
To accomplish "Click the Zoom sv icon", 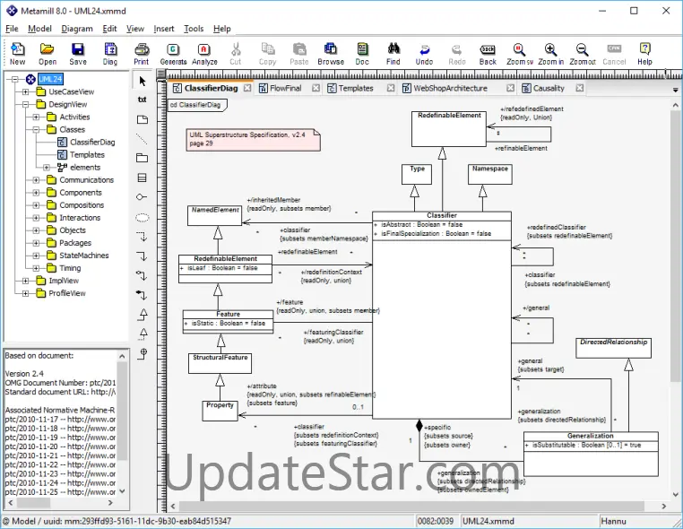I will (519, 54).
